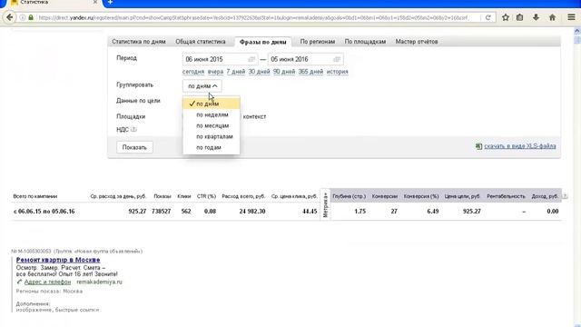Image resolution: width=581 pixels, height=327 pixels.
Task: Download report as XLS file link
Action: 520,146
